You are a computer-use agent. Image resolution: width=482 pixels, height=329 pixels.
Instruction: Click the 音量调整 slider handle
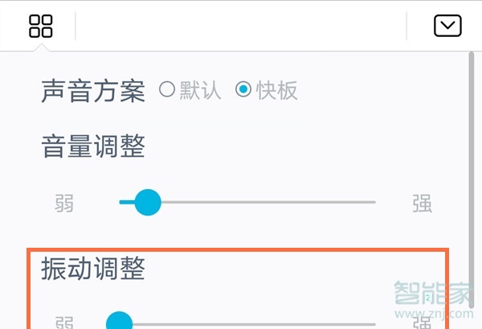point(148,202)
